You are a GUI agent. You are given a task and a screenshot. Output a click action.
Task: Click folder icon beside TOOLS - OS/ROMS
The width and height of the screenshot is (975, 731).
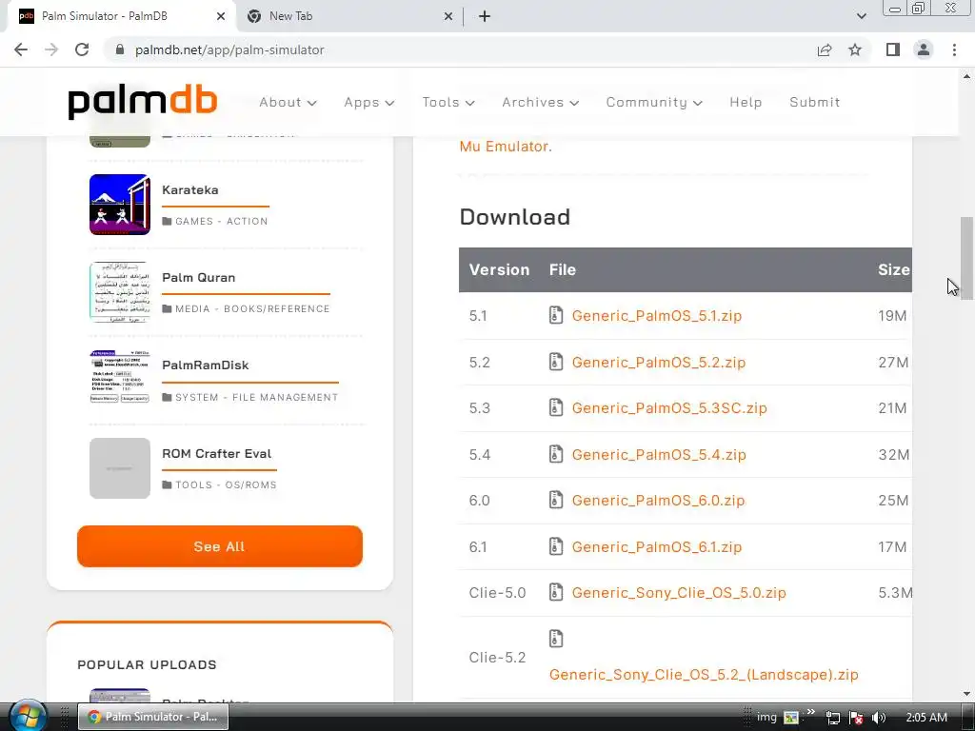[x=167, y=484]
